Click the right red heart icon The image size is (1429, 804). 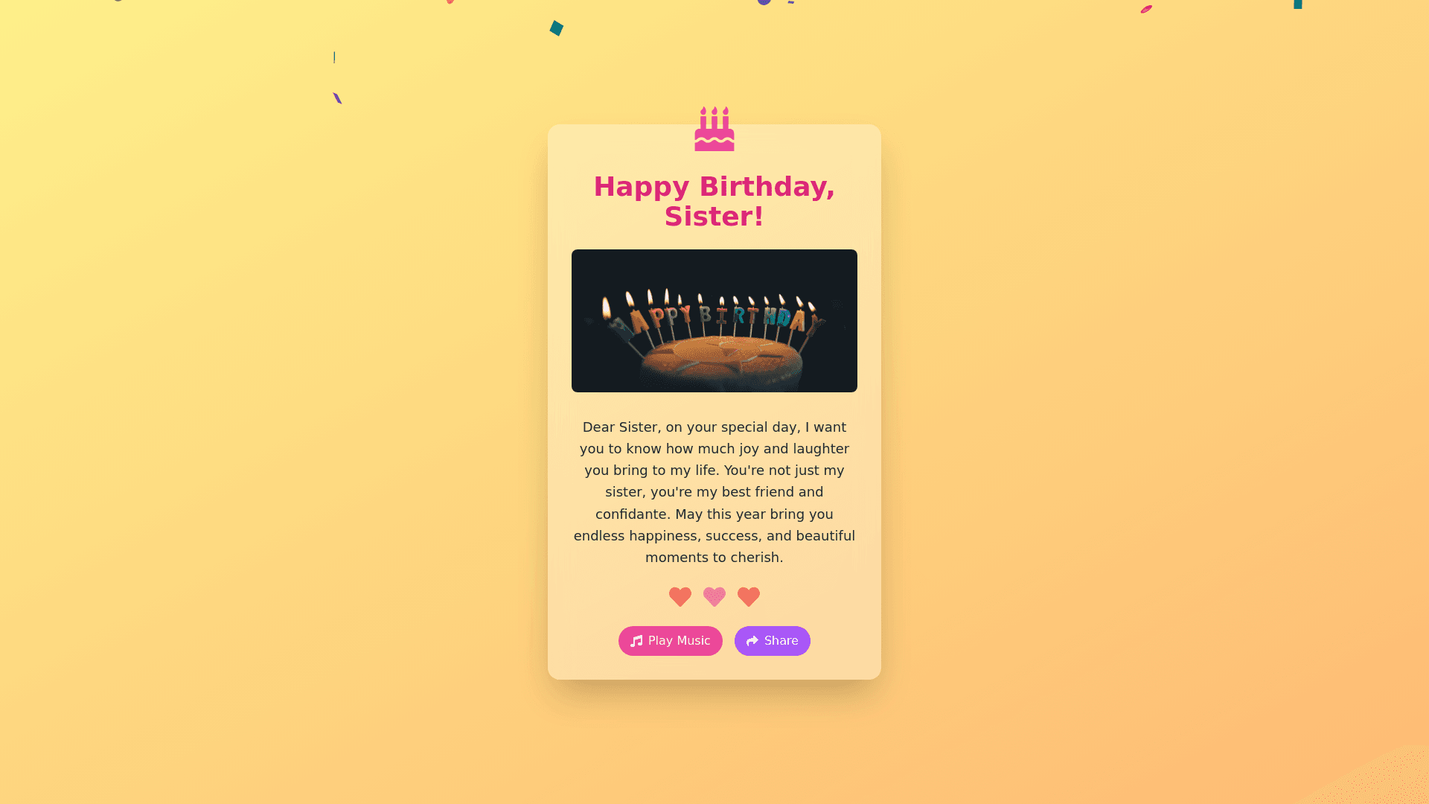click(x=749, y=596)
